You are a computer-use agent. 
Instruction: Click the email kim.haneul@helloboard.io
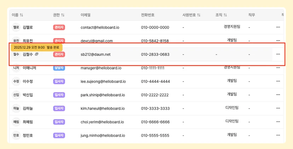point(103,108)
